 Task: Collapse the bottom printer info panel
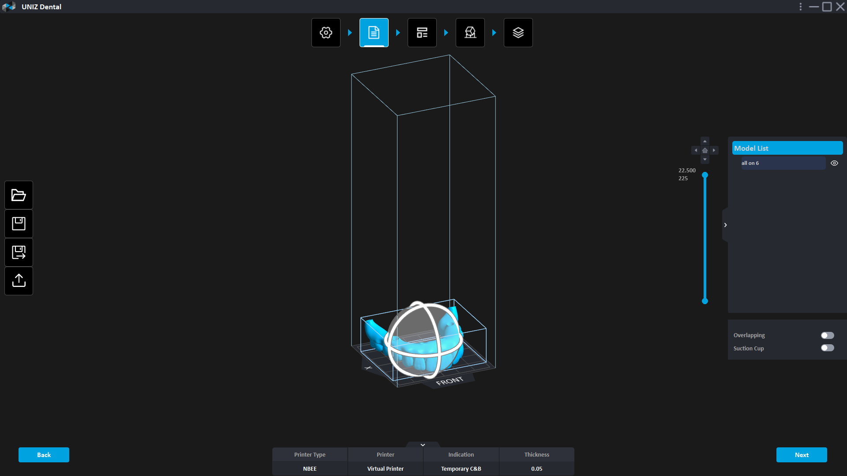point(423,445)
